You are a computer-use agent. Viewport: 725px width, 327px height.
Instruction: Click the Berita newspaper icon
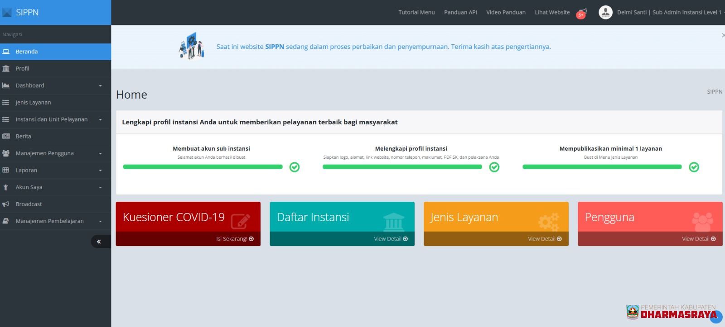click(x=6, y=136)
